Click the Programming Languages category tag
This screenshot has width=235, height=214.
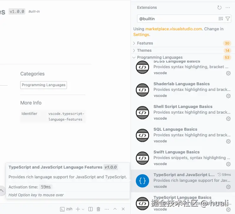click(x=44, y=85)
